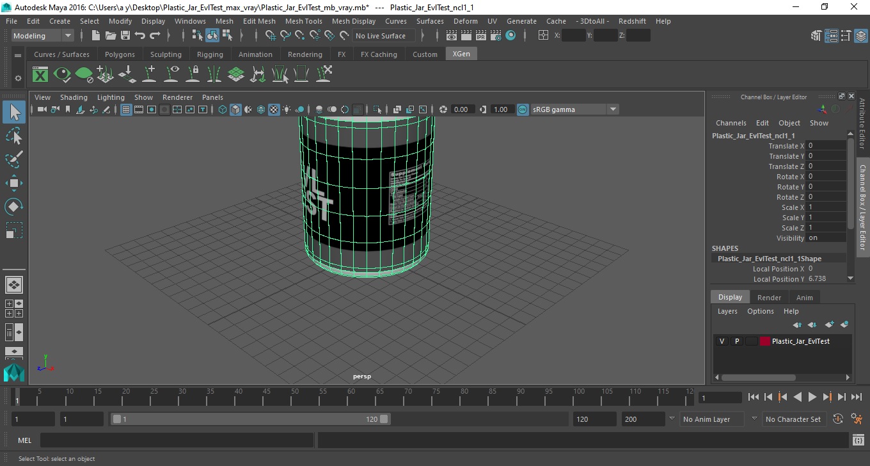Screen dimensions: 870x466
Task: Open Hypershade with the blue circle icon
Action: (510, 36)
